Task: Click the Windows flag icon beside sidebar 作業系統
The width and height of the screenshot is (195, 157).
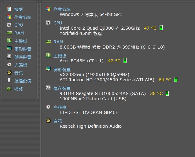Action: pyautogui.click(x=9, y=17)
